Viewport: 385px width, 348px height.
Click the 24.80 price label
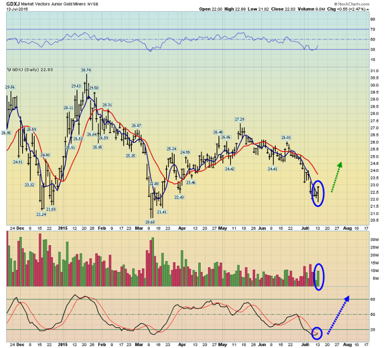click(45, 155)
